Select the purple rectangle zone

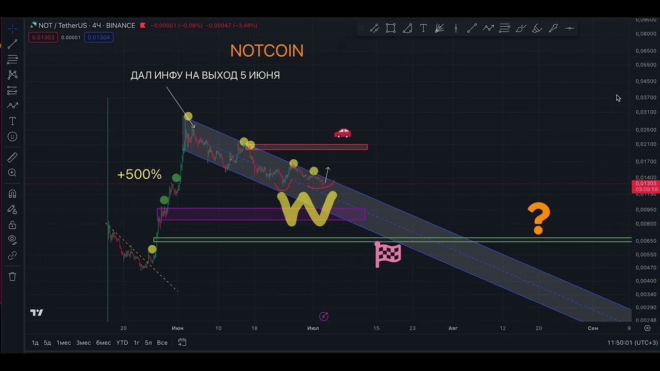coord(261,214)
